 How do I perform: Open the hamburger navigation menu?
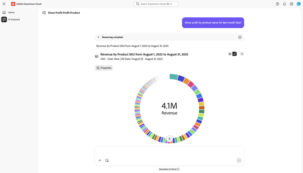pos(4,4)
